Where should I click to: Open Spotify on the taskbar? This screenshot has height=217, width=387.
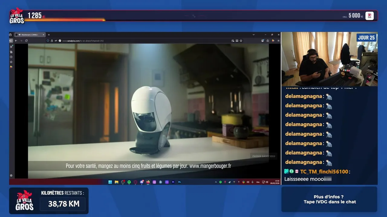[129, 182]
